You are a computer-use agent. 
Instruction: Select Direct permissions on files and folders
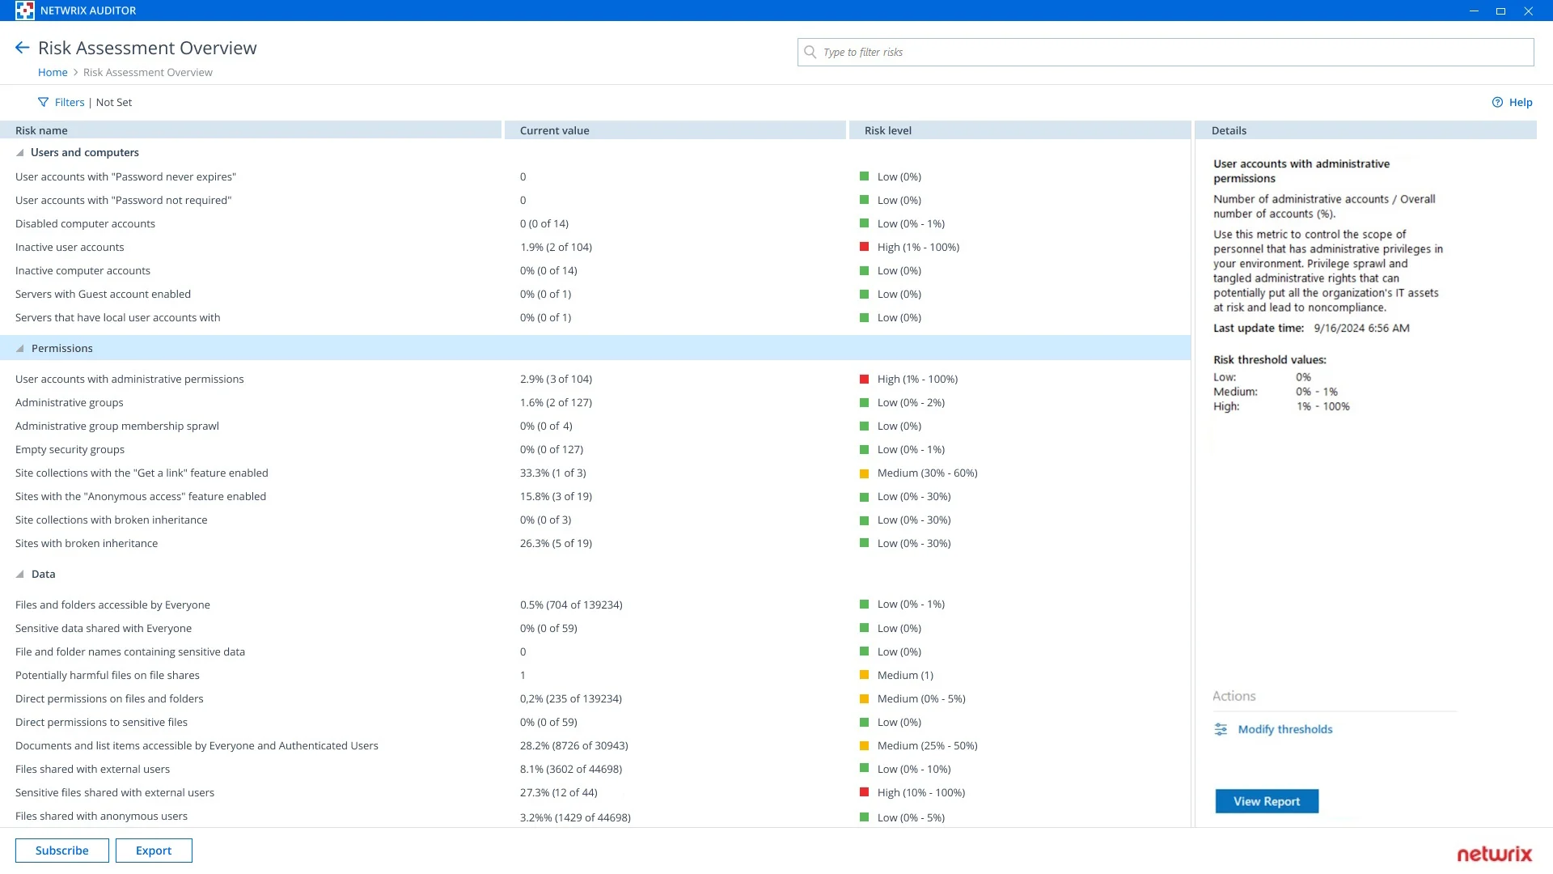[109, 699]
